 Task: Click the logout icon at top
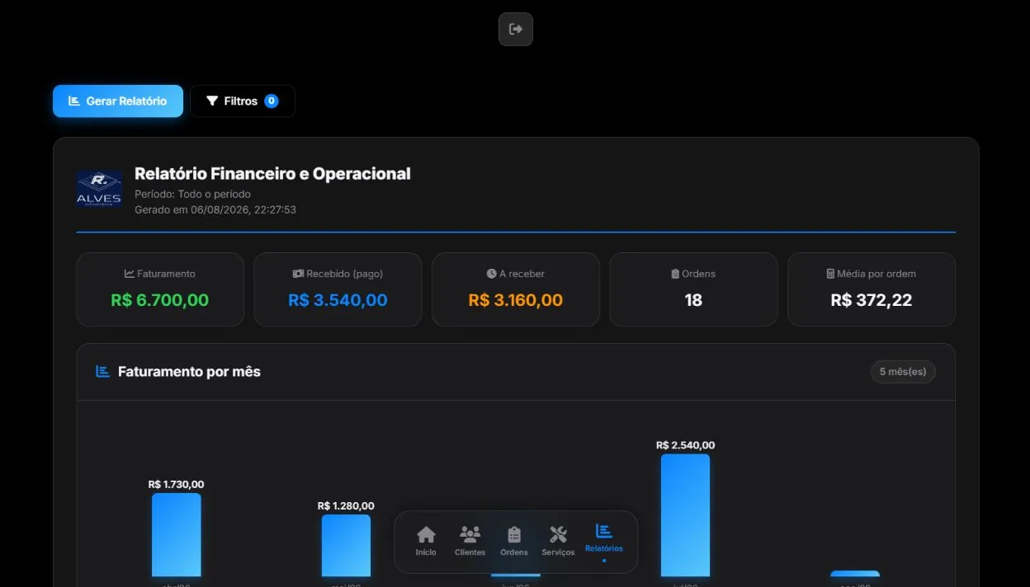[x=516, y=30]
